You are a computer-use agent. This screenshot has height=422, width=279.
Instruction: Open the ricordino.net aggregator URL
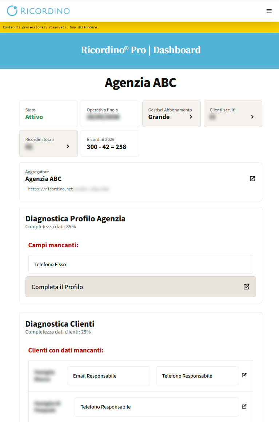pyautogui.click(x=68, y=189)
